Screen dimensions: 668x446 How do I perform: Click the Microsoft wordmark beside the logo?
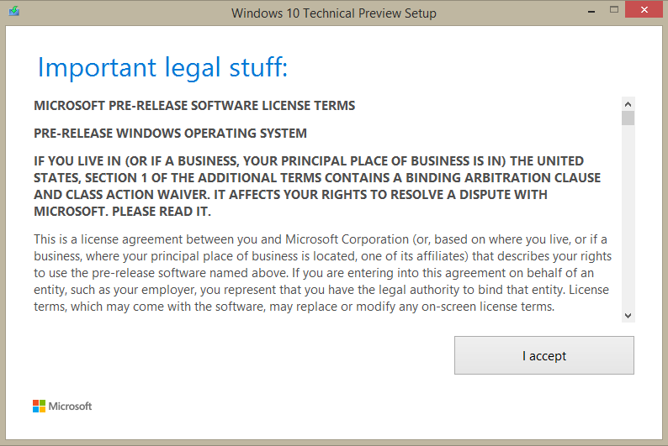71,407
